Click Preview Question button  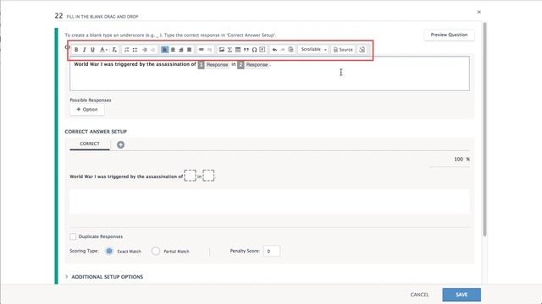(449, 35)
